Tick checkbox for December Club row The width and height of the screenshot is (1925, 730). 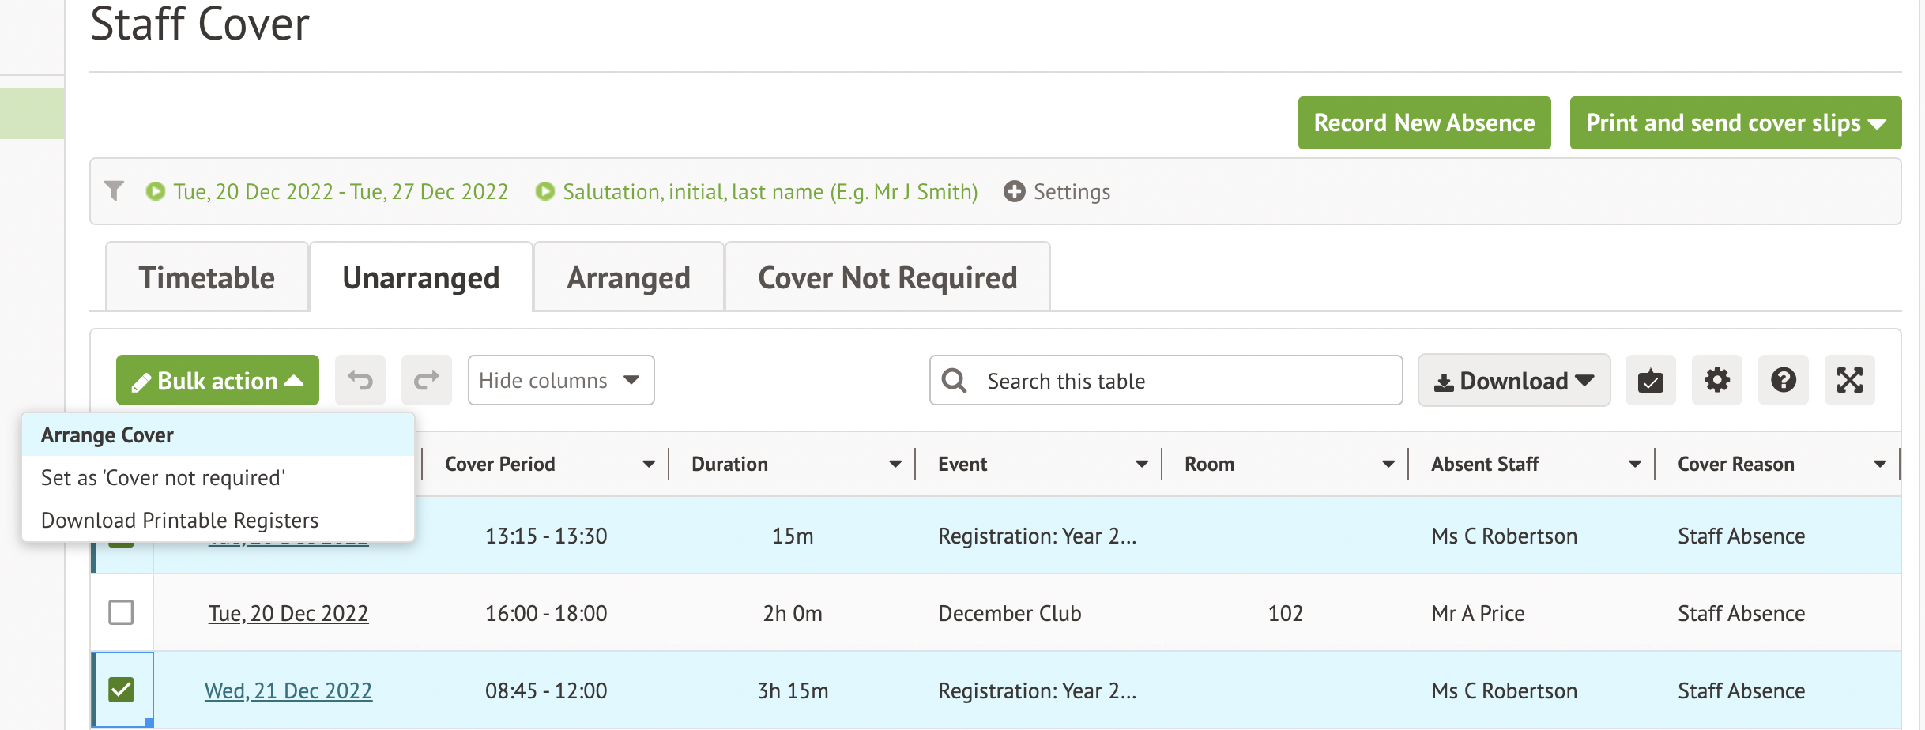coord(121,612)
